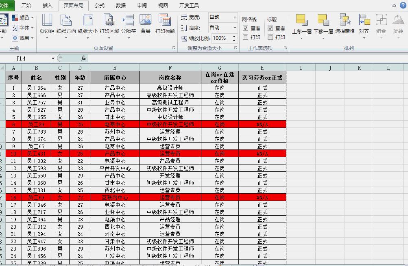
Task: Select the red highlighted 员工23 cell
Action: (36, 124)
